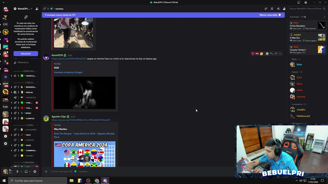Invite people icon beside server name
Screen dimensions: 328x184
[x=37, y=9]
